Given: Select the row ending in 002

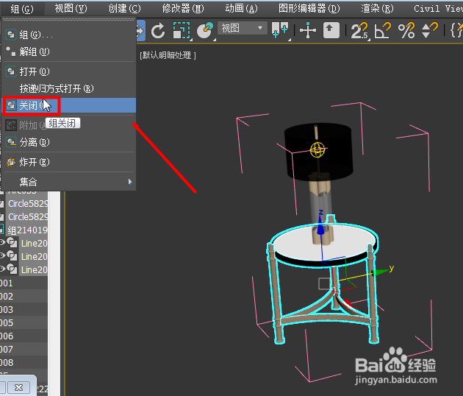Looking at the screenshot, I should (x=24, y=297).
